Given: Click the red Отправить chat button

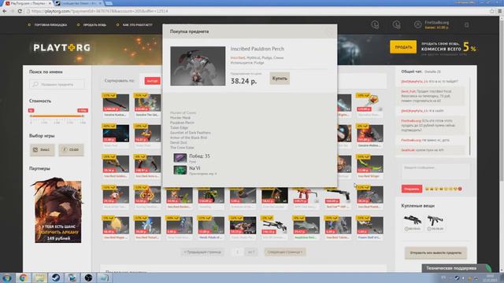Looking at the screenshot, I should (x=411, y=189).
